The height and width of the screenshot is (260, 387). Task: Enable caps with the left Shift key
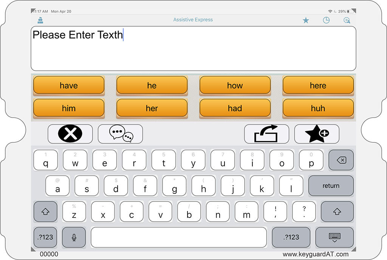[45, 212]
